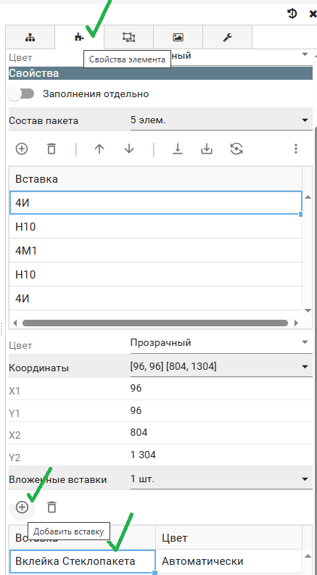Click the download-to-line arrow icon
Image resolution: width=317 pixels, height=575 pixels.
point(178,149)
